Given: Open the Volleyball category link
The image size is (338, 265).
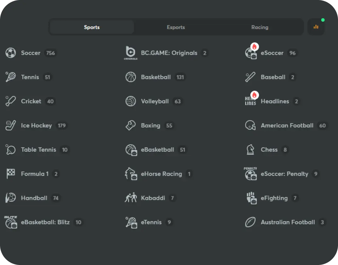Looking at the screenshot, I should [x=155, y=101].
